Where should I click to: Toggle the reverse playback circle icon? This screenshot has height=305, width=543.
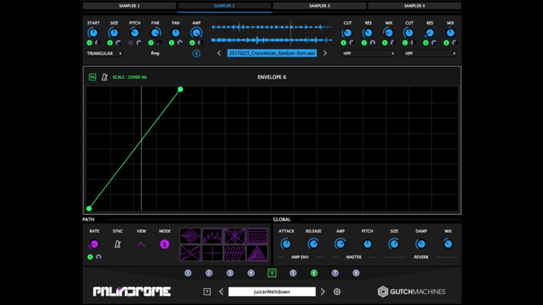click(196, 53)
